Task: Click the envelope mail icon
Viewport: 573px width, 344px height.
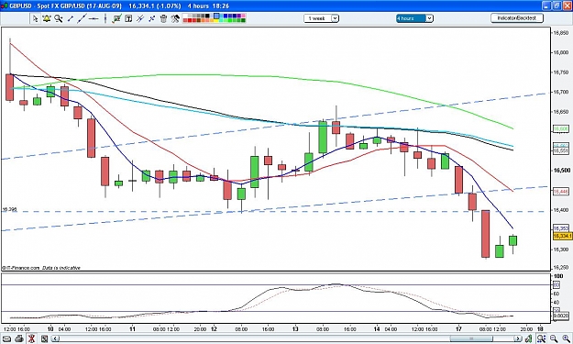Action: (7, 338)
